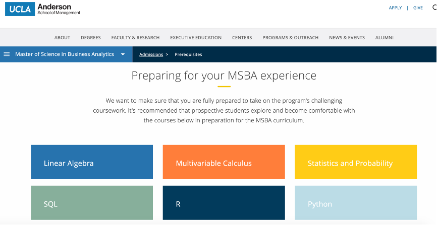Choose the Python course tile
Viewport: 437px width, 225px height.
[356, 203]
